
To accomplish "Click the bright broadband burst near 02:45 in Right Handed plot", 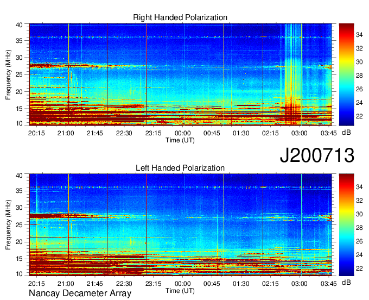I will [292, 74].
